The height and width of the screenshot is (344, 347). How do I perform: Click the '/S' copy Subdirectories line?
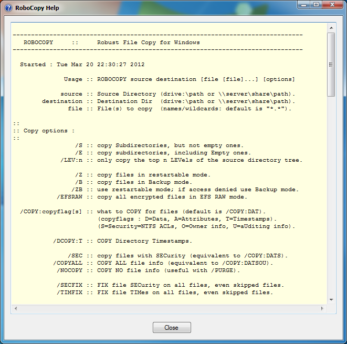[160, 145]
